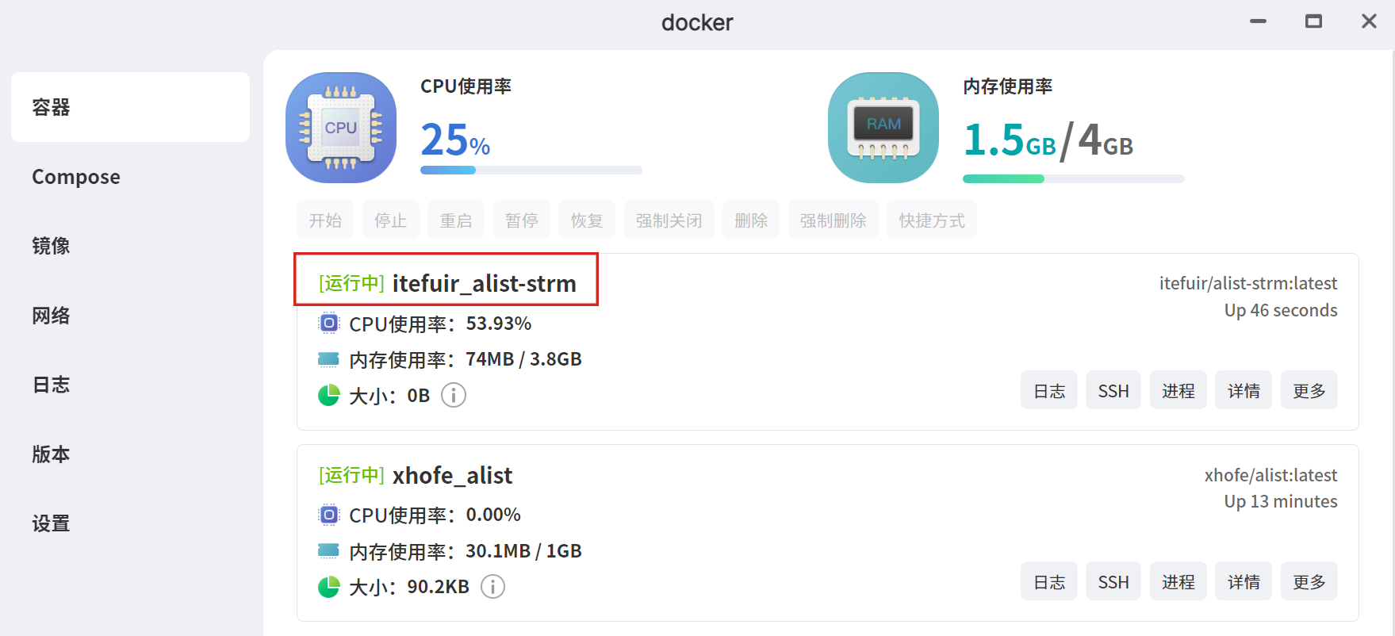Click the memory usage progress bar

pyautogui.click(x=1073, y=178)
